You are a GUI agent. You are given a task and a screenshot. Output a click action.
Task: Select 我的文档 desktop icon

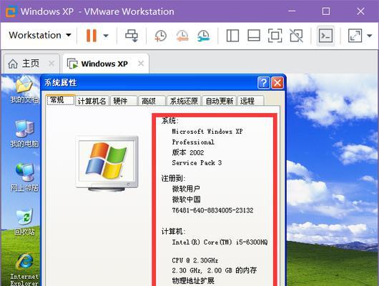pos(24,89)
